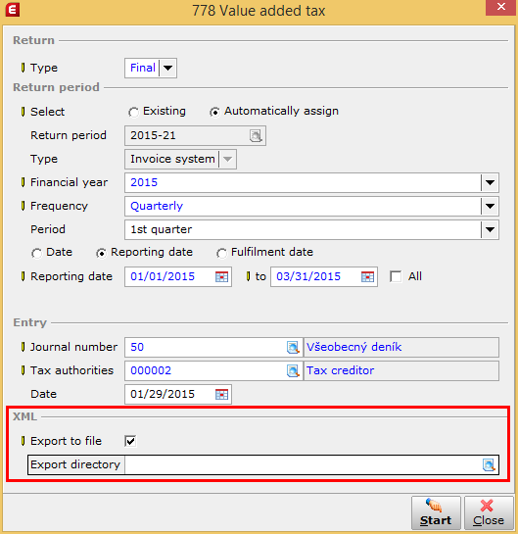Open Tax authorities lookup icon
518x534 pixels.
coord(293,370)
